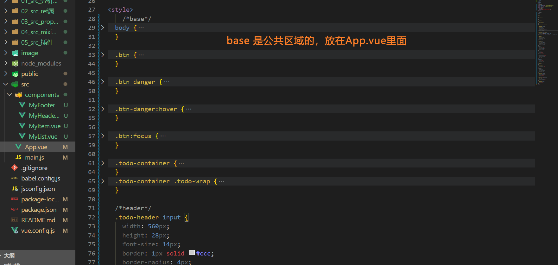The image size is (558, 265).
Task: Click the public folder icon
Action: click(x=15, y=74)
